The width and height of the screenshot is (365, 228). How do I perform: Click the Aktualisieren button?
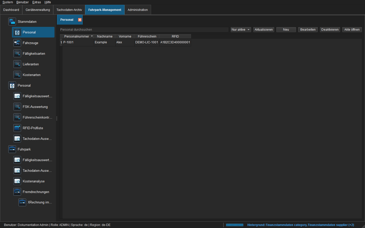(x=264, y=30)
